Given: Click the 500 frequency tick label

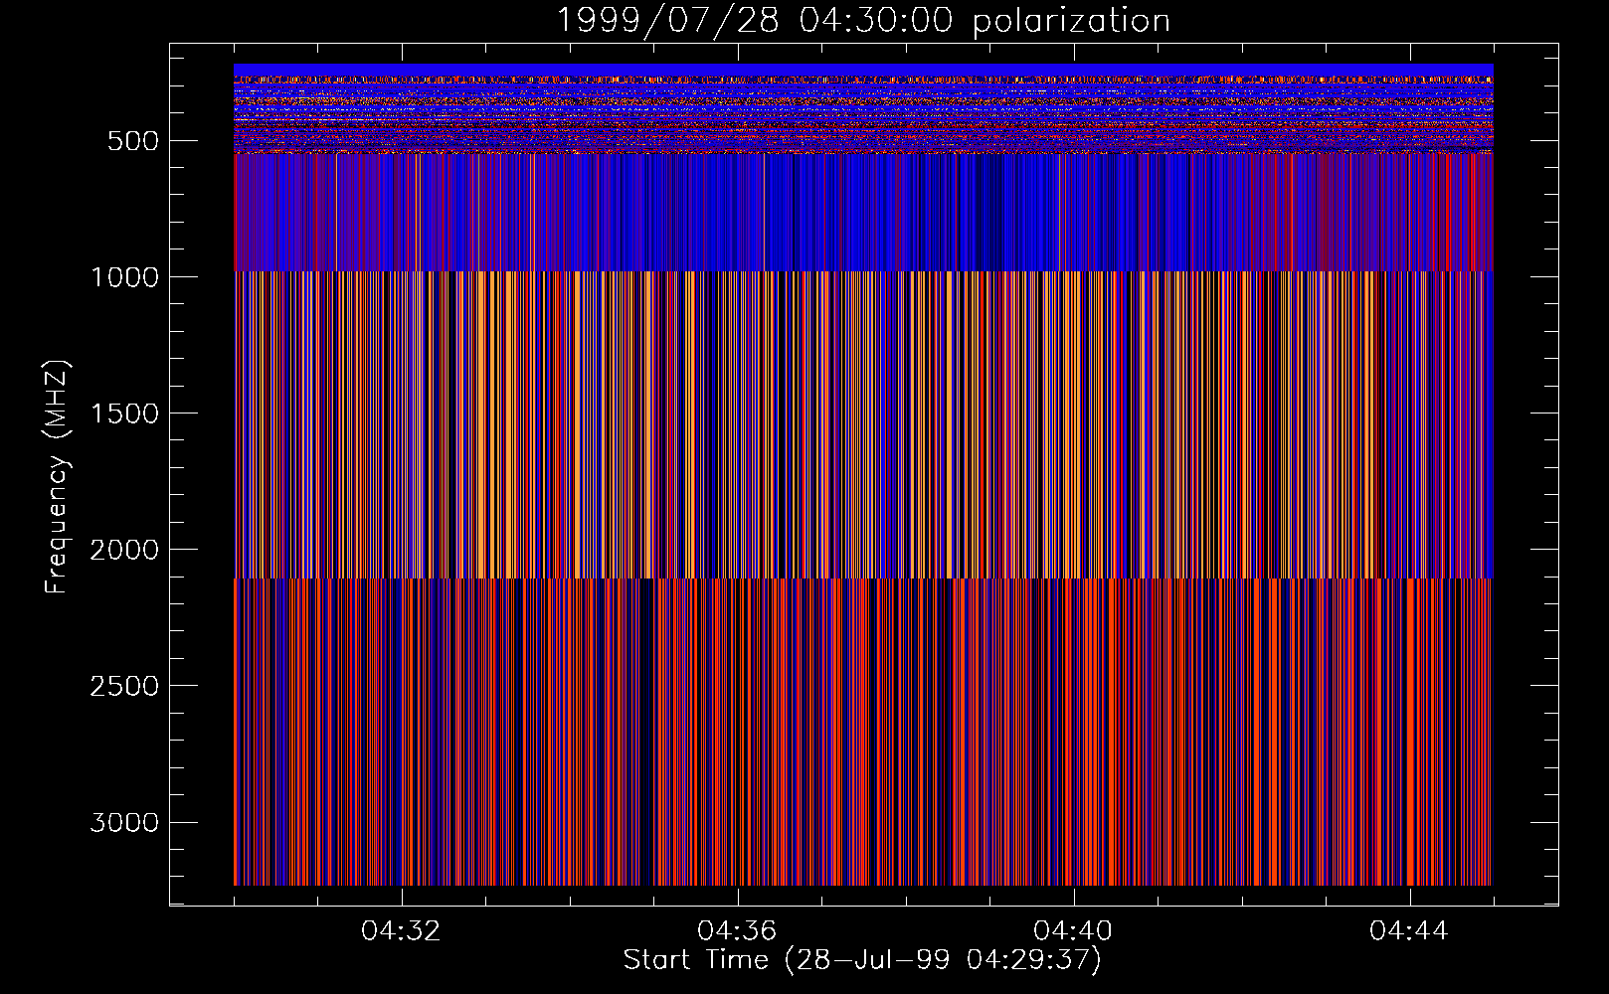Looking at the screenshot, I should coord(133,141).
